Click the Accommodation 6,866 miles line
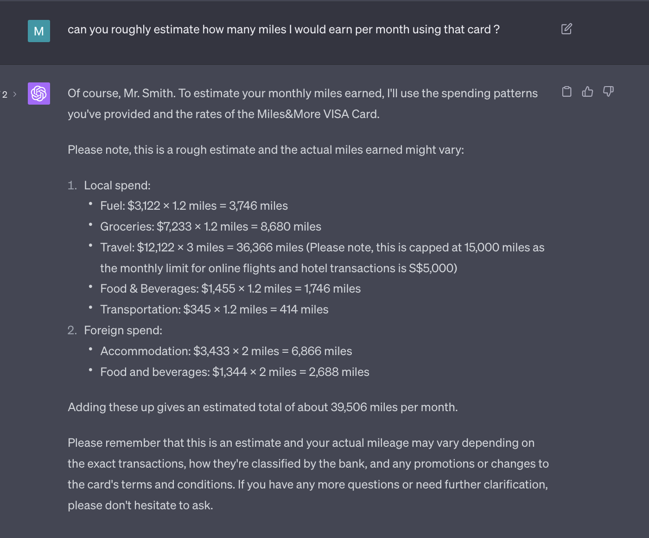This screenshot has width=649, height=538. (x=226, y=351)
